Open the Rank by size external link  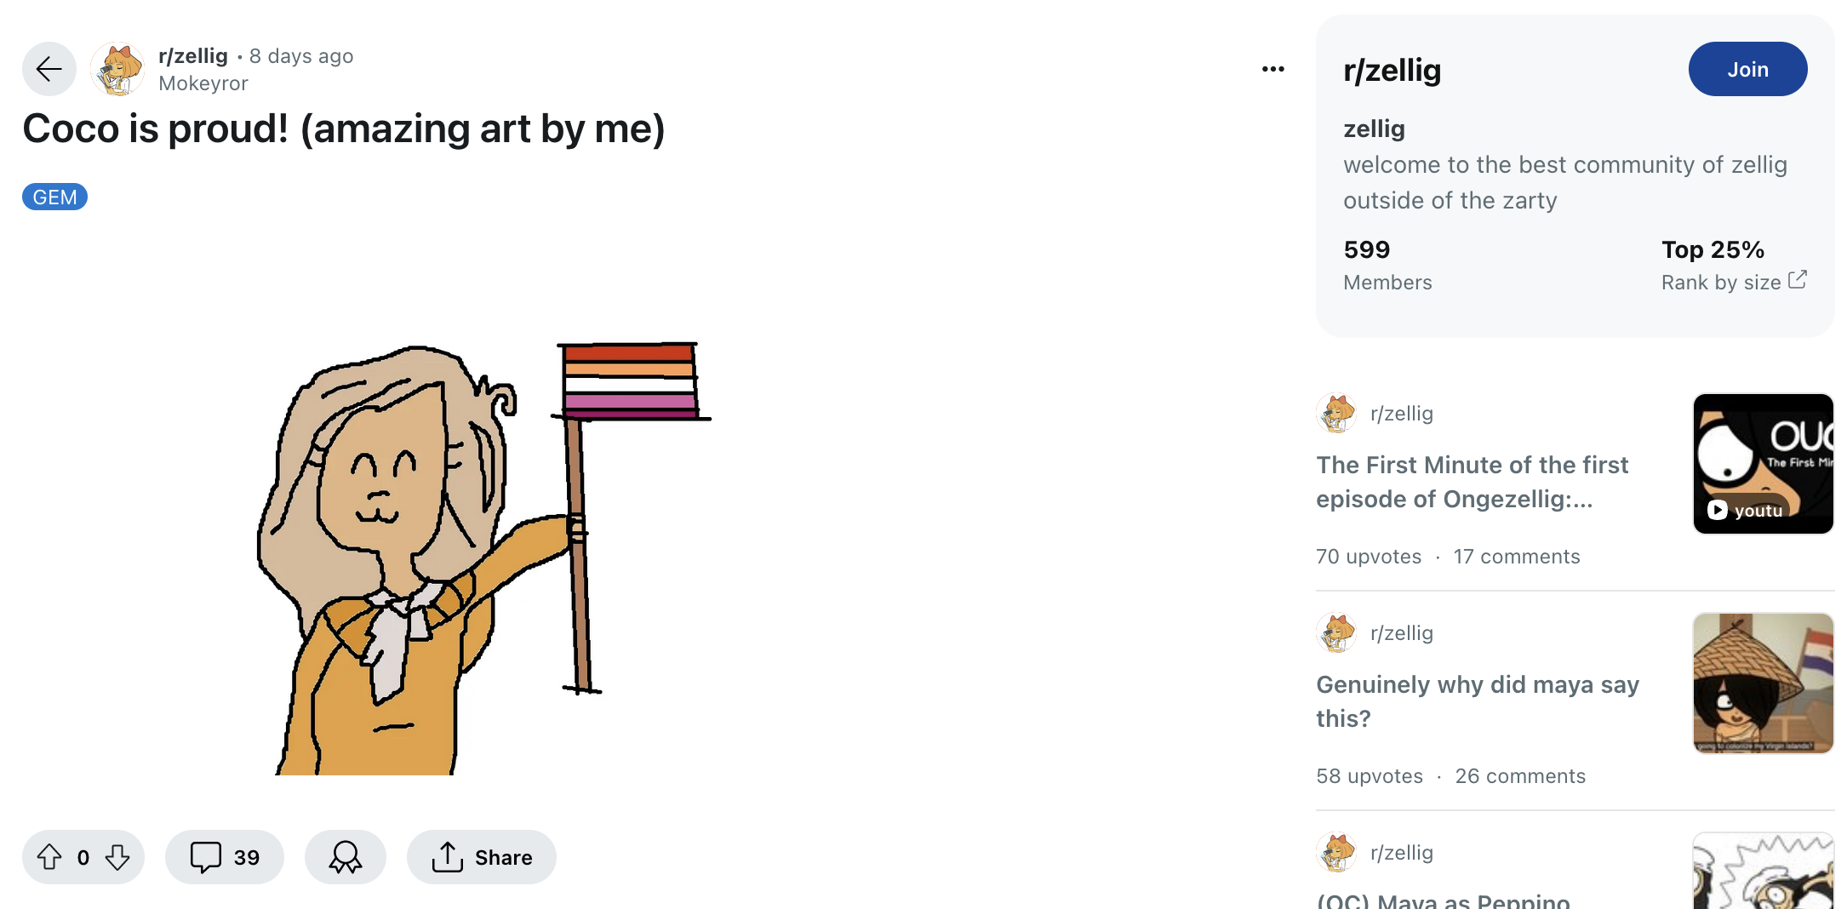click(1734, 282)
